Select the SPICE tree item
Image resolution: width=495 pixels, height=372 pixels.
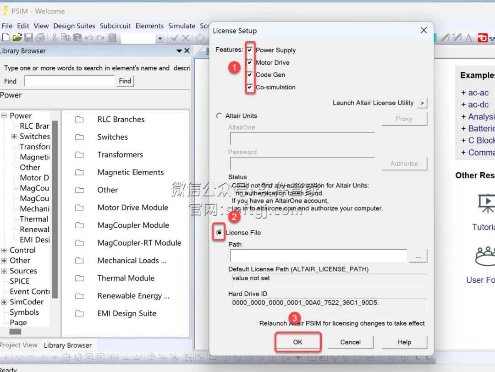[x=20, y=281]
